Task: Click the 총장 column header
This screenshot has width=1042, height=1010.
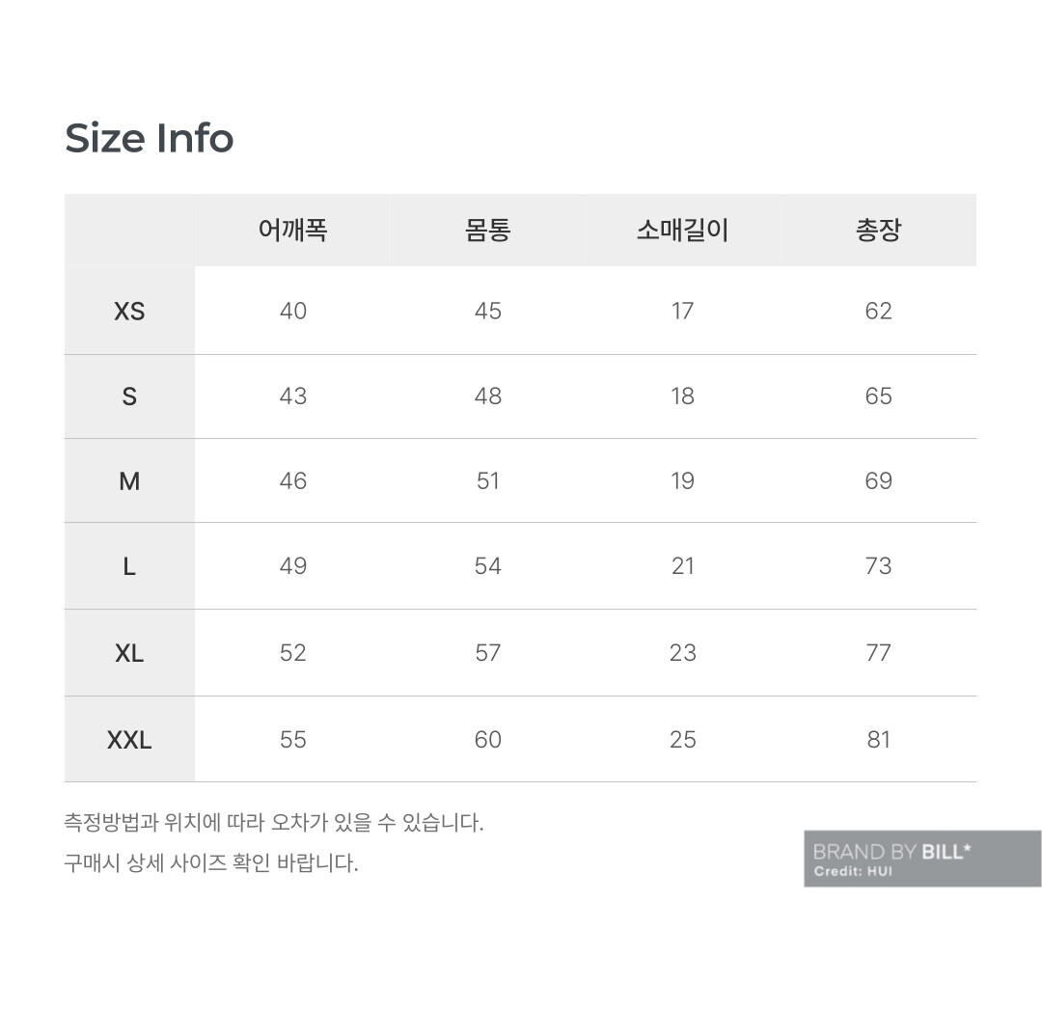Action: click(x=878, y=231)
